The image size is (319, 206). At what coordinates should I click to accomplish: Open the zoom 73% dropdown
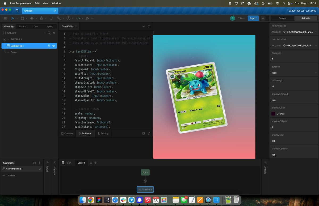(241, 18)
